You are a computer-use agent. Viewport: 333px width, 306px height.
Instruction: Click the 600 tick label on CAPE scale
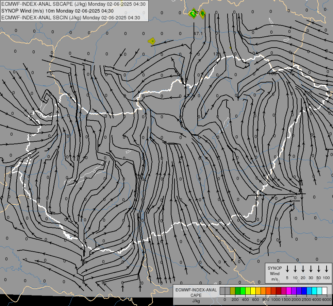(255, 300)
